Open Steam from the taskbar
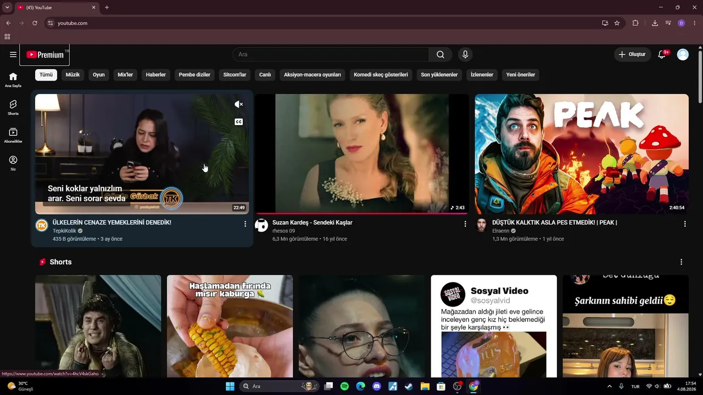This screenshot has width=703, height=395. point(409,386)
